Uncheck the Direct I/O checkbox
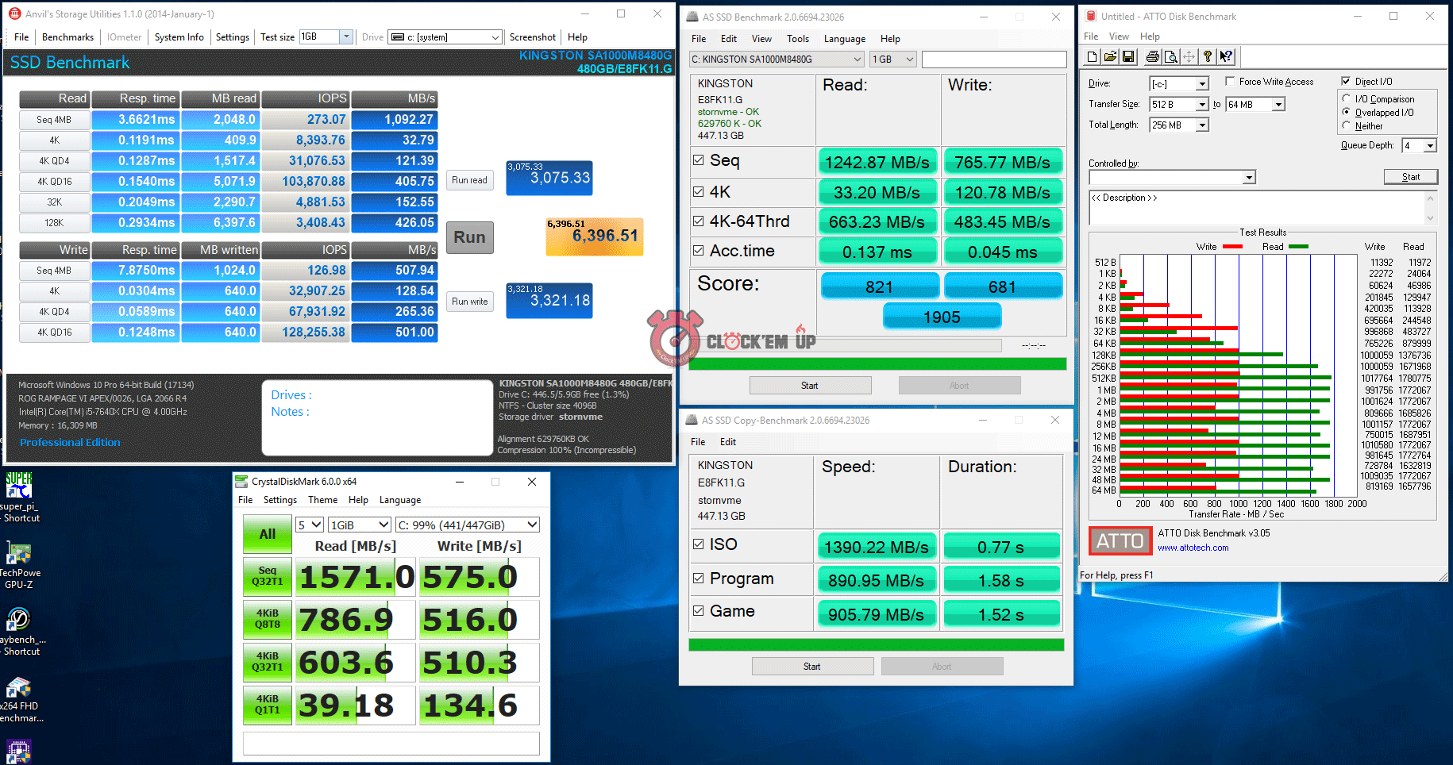Screen dimensions: 1453x765 coord(1346,81)
